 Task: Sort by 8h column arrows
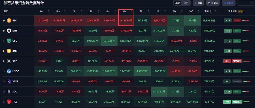tap(148, 11)
